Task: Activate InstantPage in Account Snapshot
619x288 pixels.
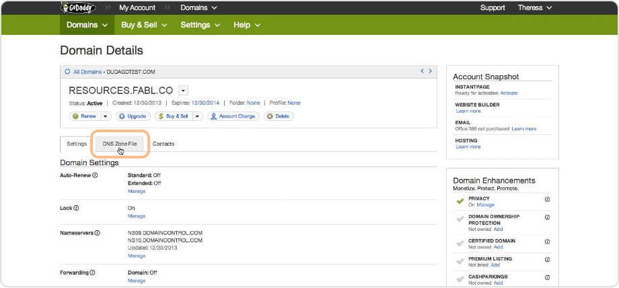Action: 509,93
